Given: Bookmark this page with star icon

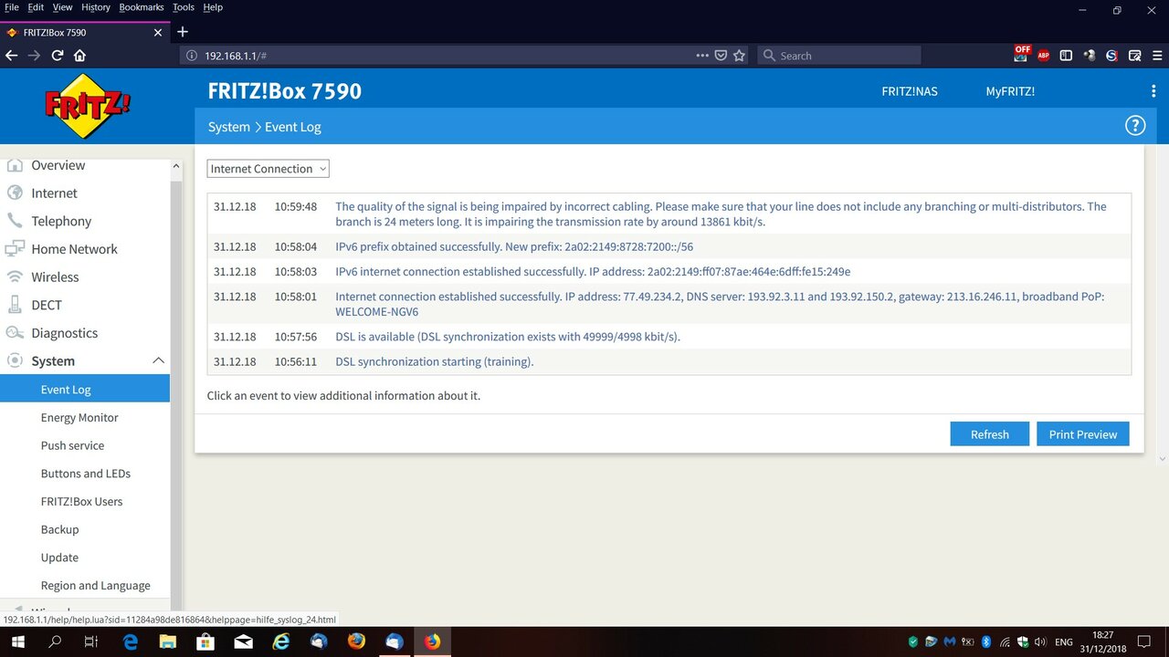Looking at the screenshot, I should (x=739, y=56).
